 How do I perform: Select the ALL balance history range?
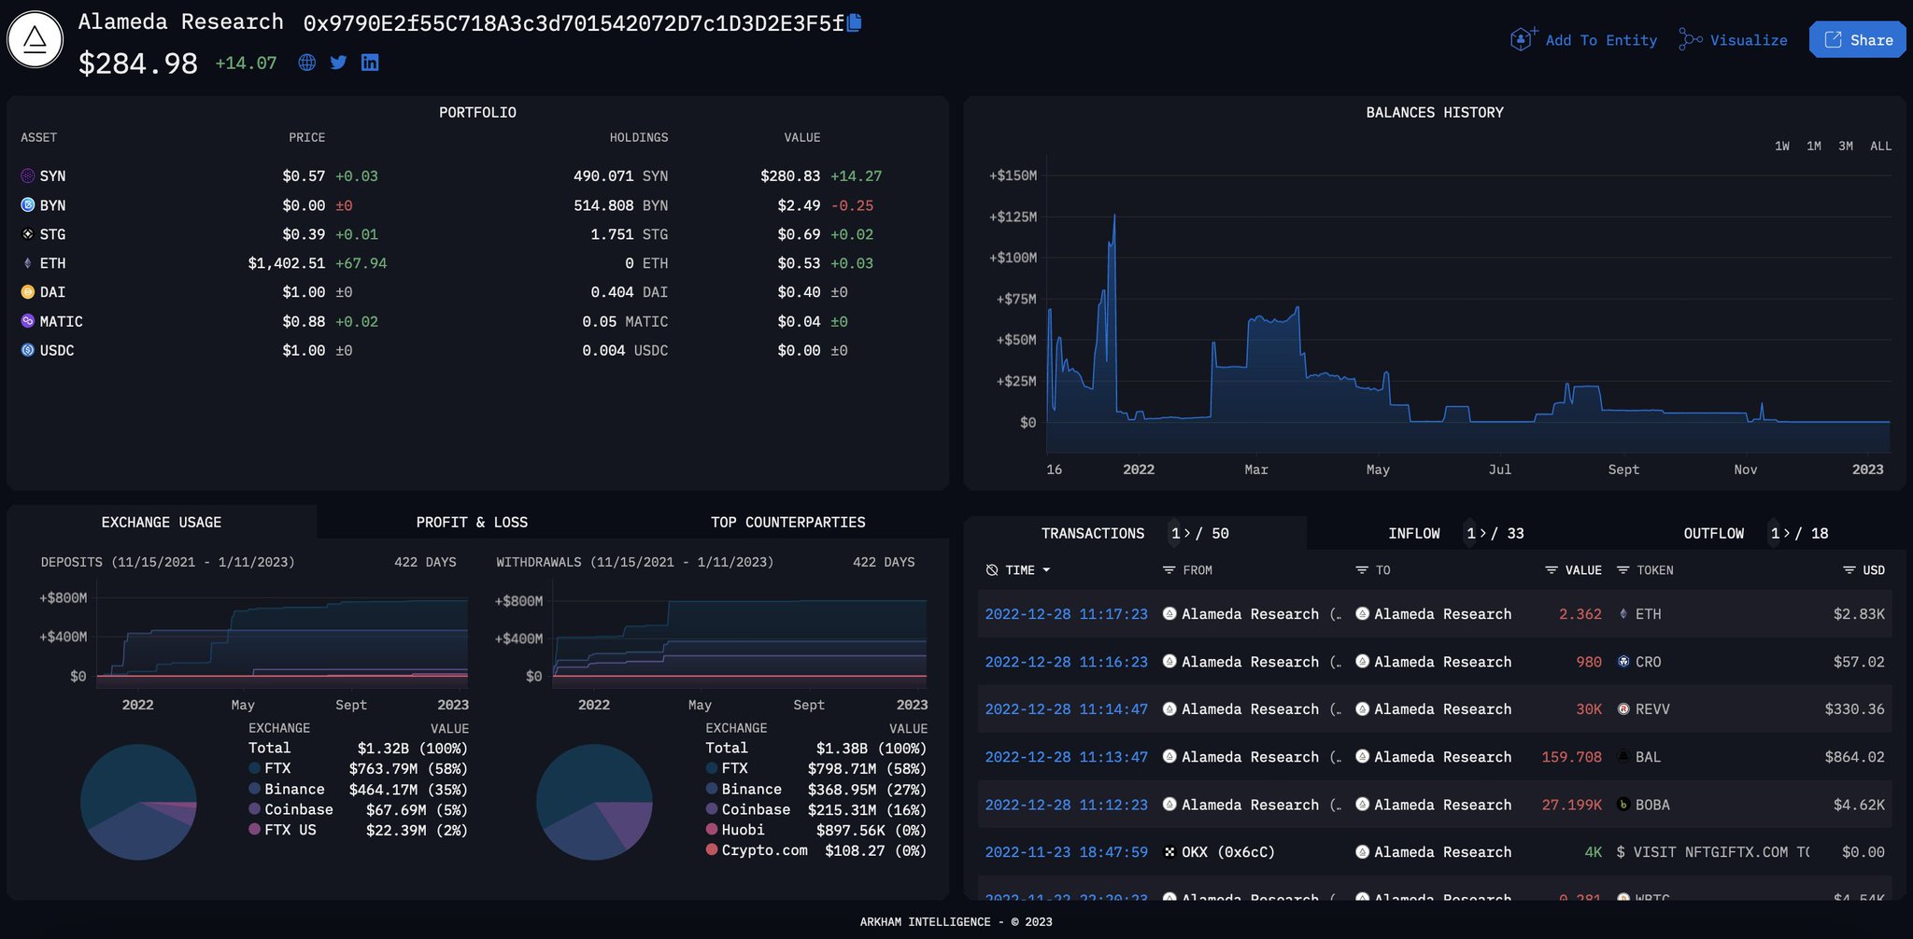[x=1880, y=146]
